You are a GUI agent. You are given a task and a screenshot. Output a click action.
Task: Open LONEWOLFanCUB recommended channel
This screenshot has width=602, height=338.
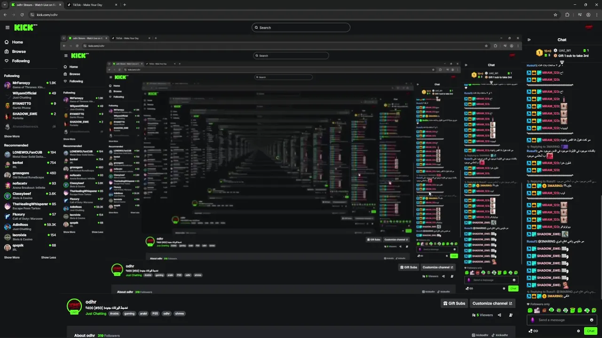(x=30, y=154)
